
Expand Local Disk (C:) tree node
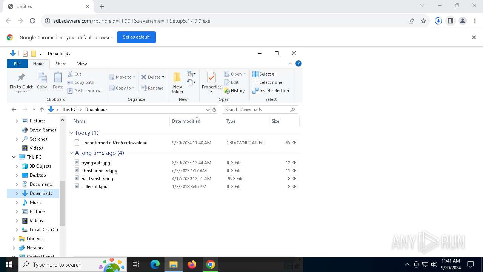point(17,230)
